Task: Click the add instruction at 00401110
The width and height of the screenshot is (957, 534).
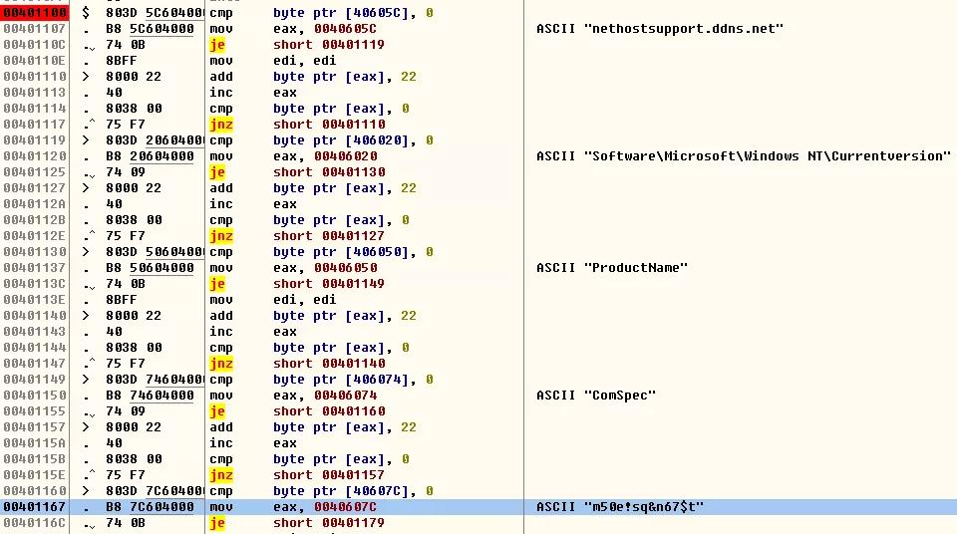Action: click(312, 77)
